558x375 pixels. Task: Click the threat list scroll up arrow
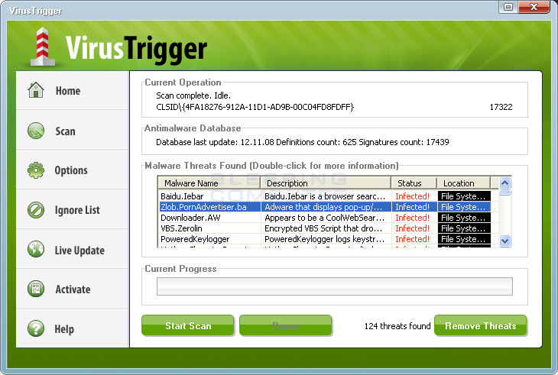tap(504, 183)
